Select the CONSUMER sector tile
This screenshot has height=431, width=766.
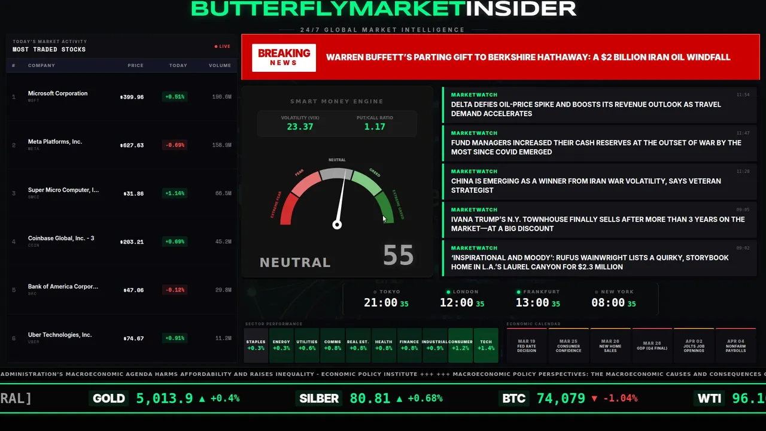[x=460, y=345]
